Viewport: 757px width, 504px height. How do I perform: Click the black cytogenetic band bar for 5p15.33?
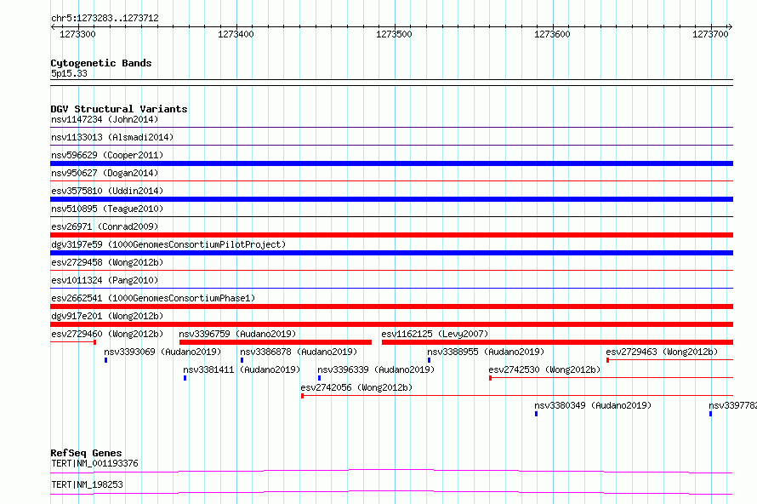tap(391, 83)
